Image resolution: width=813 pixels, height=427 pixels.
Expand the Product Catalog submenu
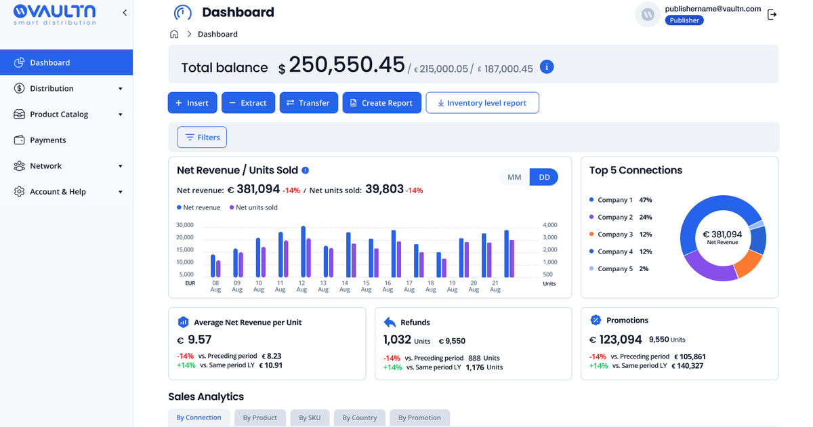(x=121, y=115)
